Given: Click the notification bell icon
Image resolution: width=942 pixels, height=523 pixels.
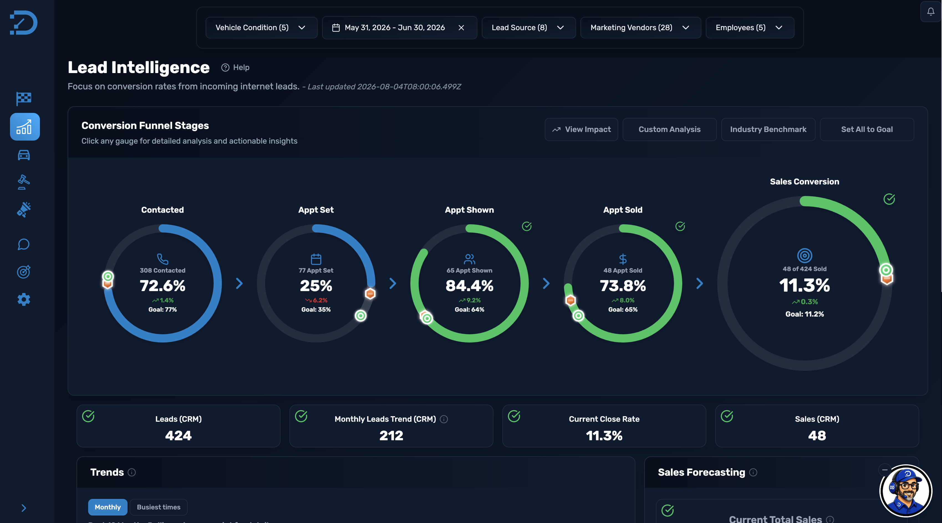Looking at the screenshot, I should [931, 12].
